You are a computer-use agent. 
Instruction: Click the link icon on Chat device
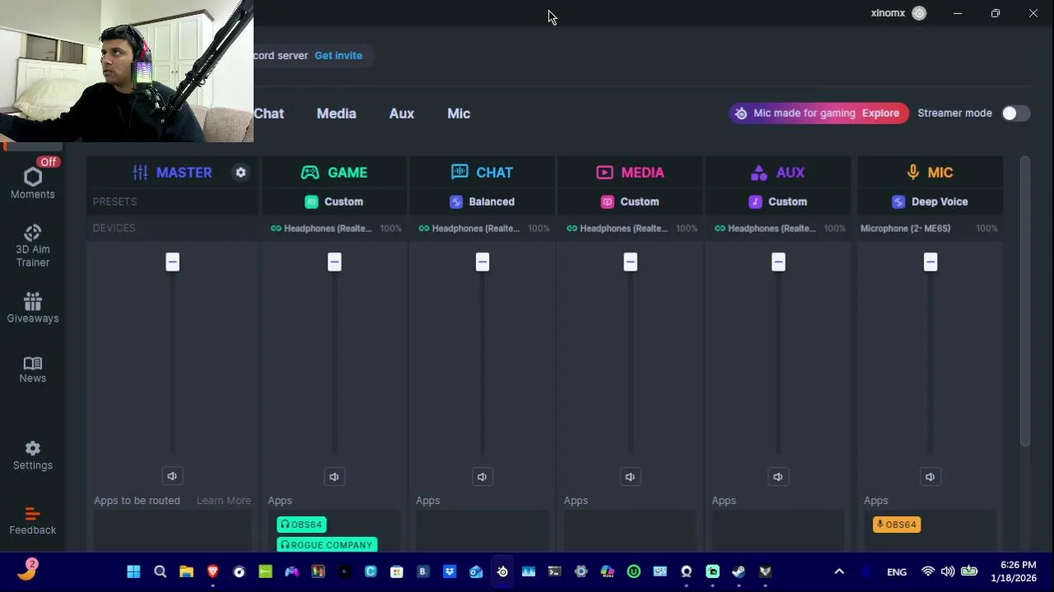(424, 229)
